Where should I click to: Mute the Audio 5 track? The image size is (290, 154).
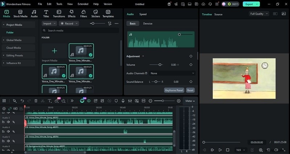[x=8, y=141]
